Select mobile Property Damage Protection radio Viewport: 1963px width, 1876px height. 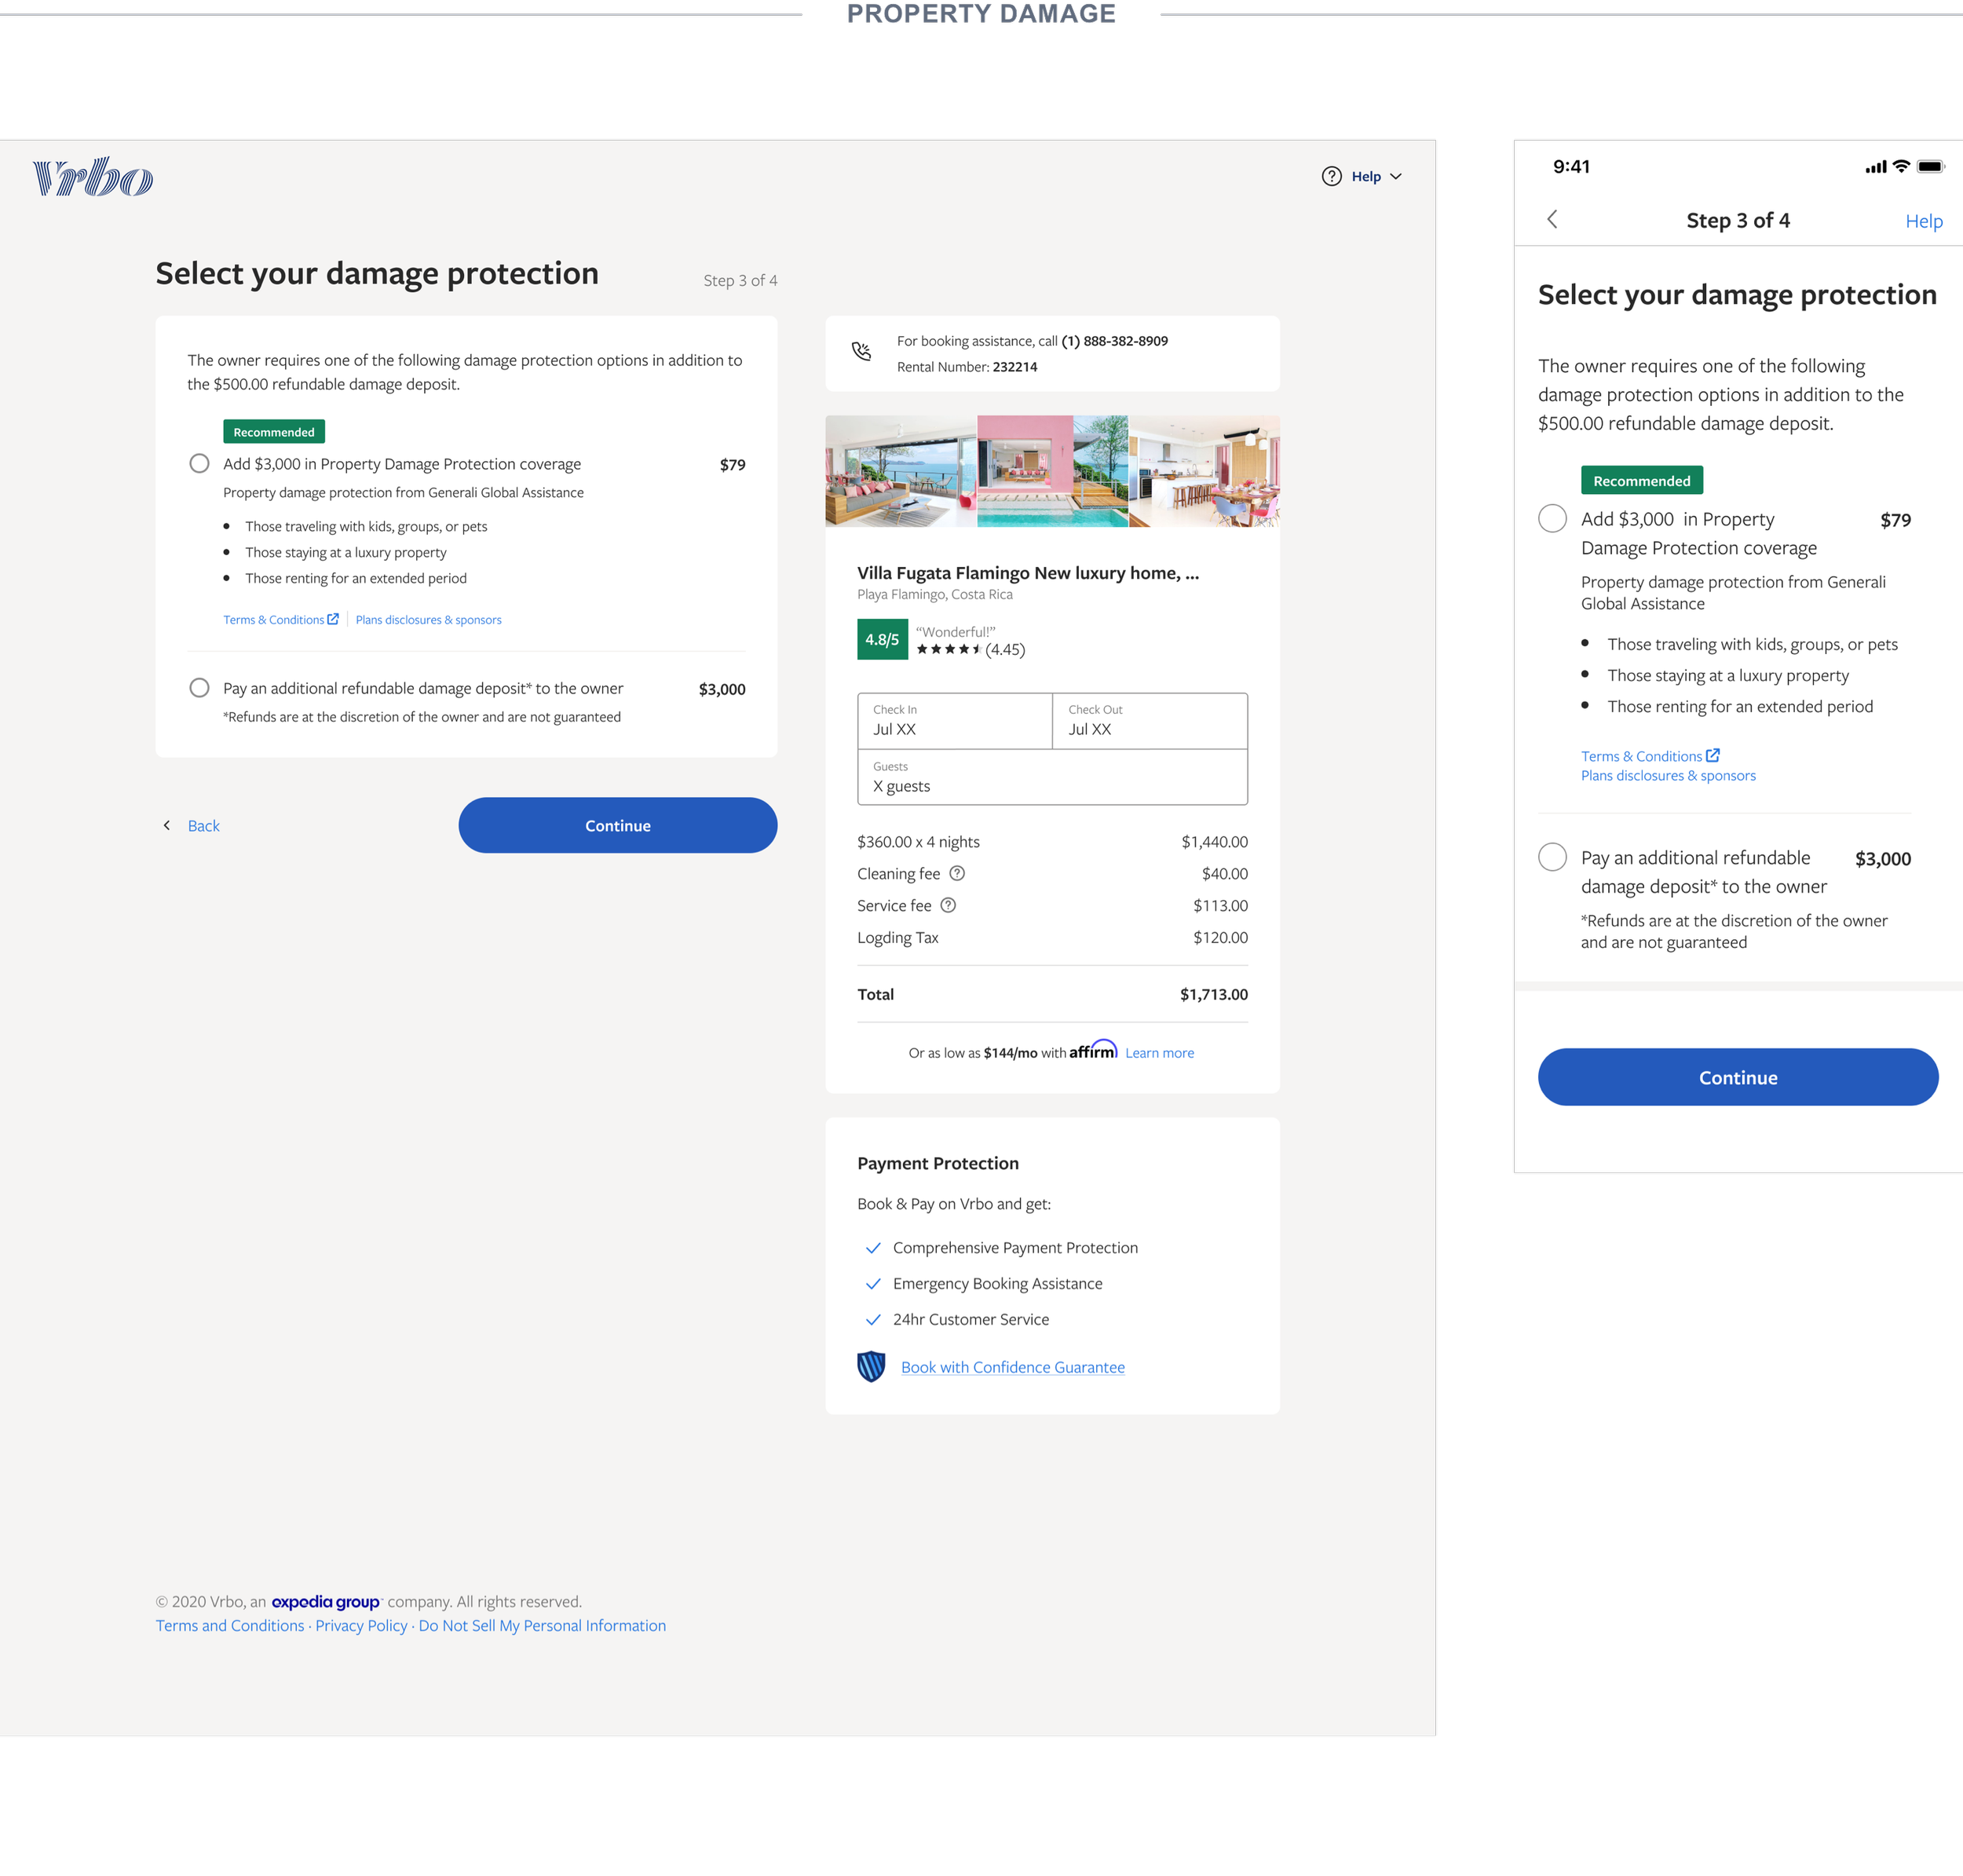1552,518
